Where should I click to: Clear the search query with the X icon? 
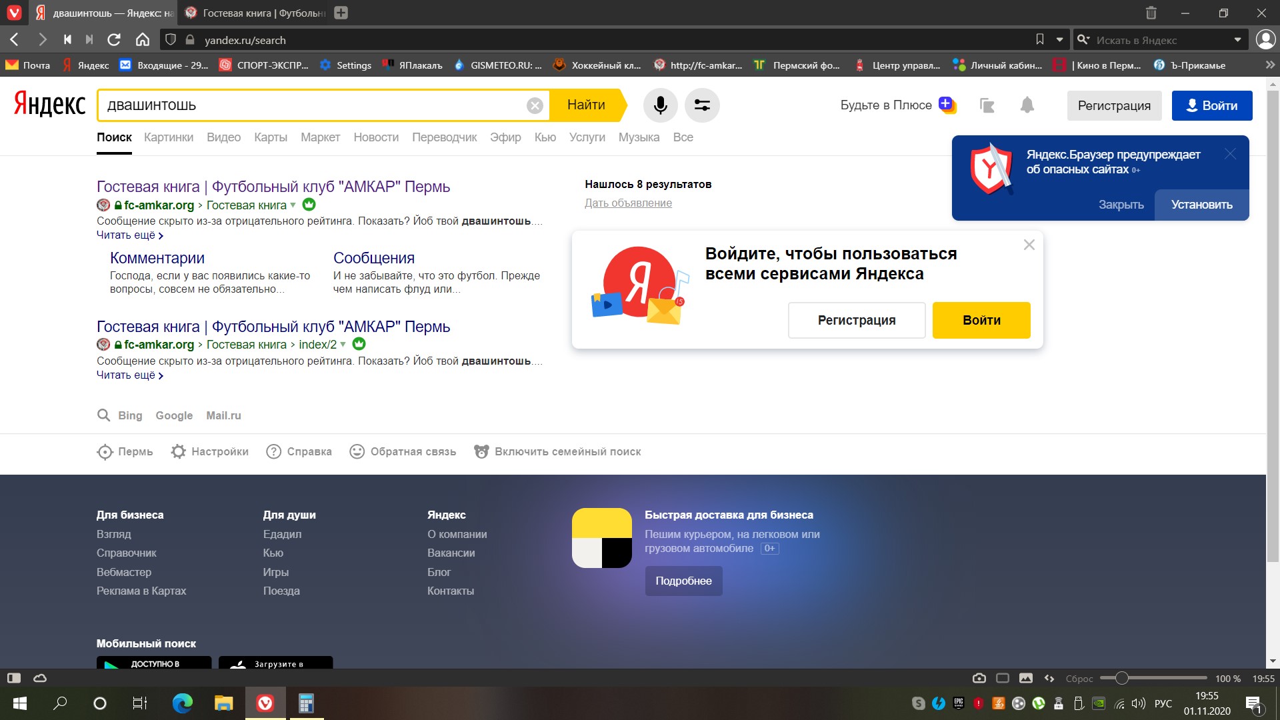[535, 105]
